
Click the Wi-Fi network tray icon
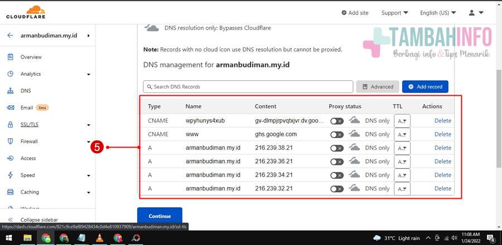tap(446, 238)
